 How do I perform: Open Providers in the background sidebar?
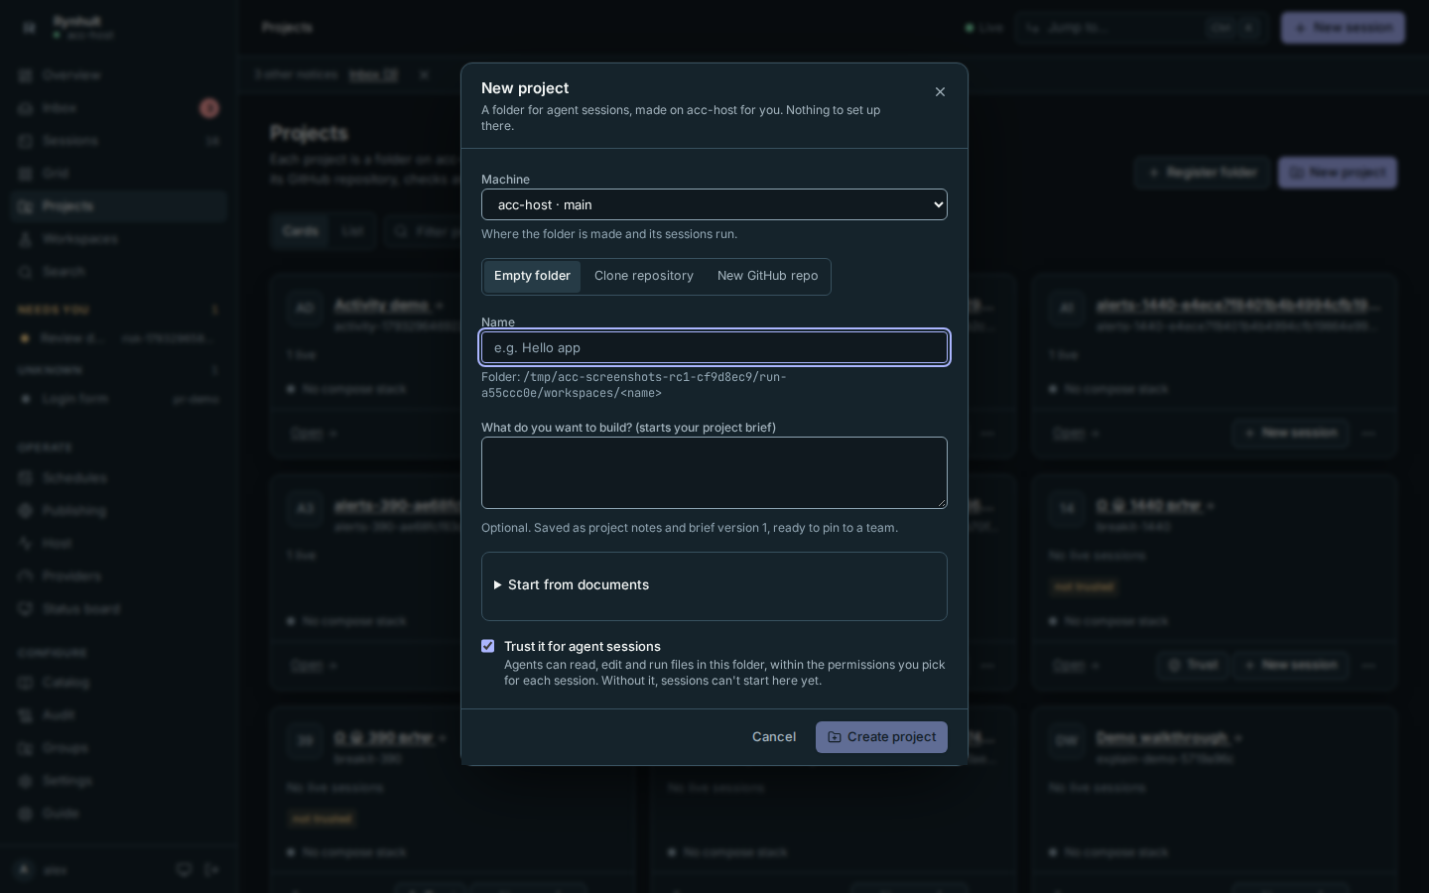click(x=119, y=576)
